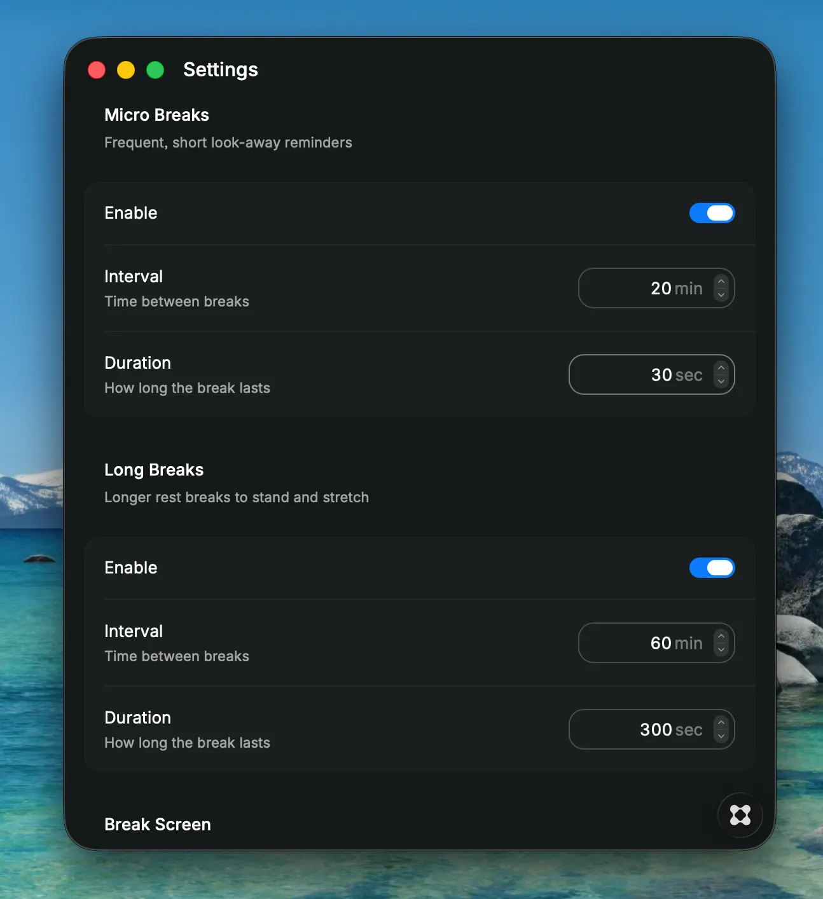Click the 300 sec duration field
Screen dimensions: 823x899
(x=652, y=729)
